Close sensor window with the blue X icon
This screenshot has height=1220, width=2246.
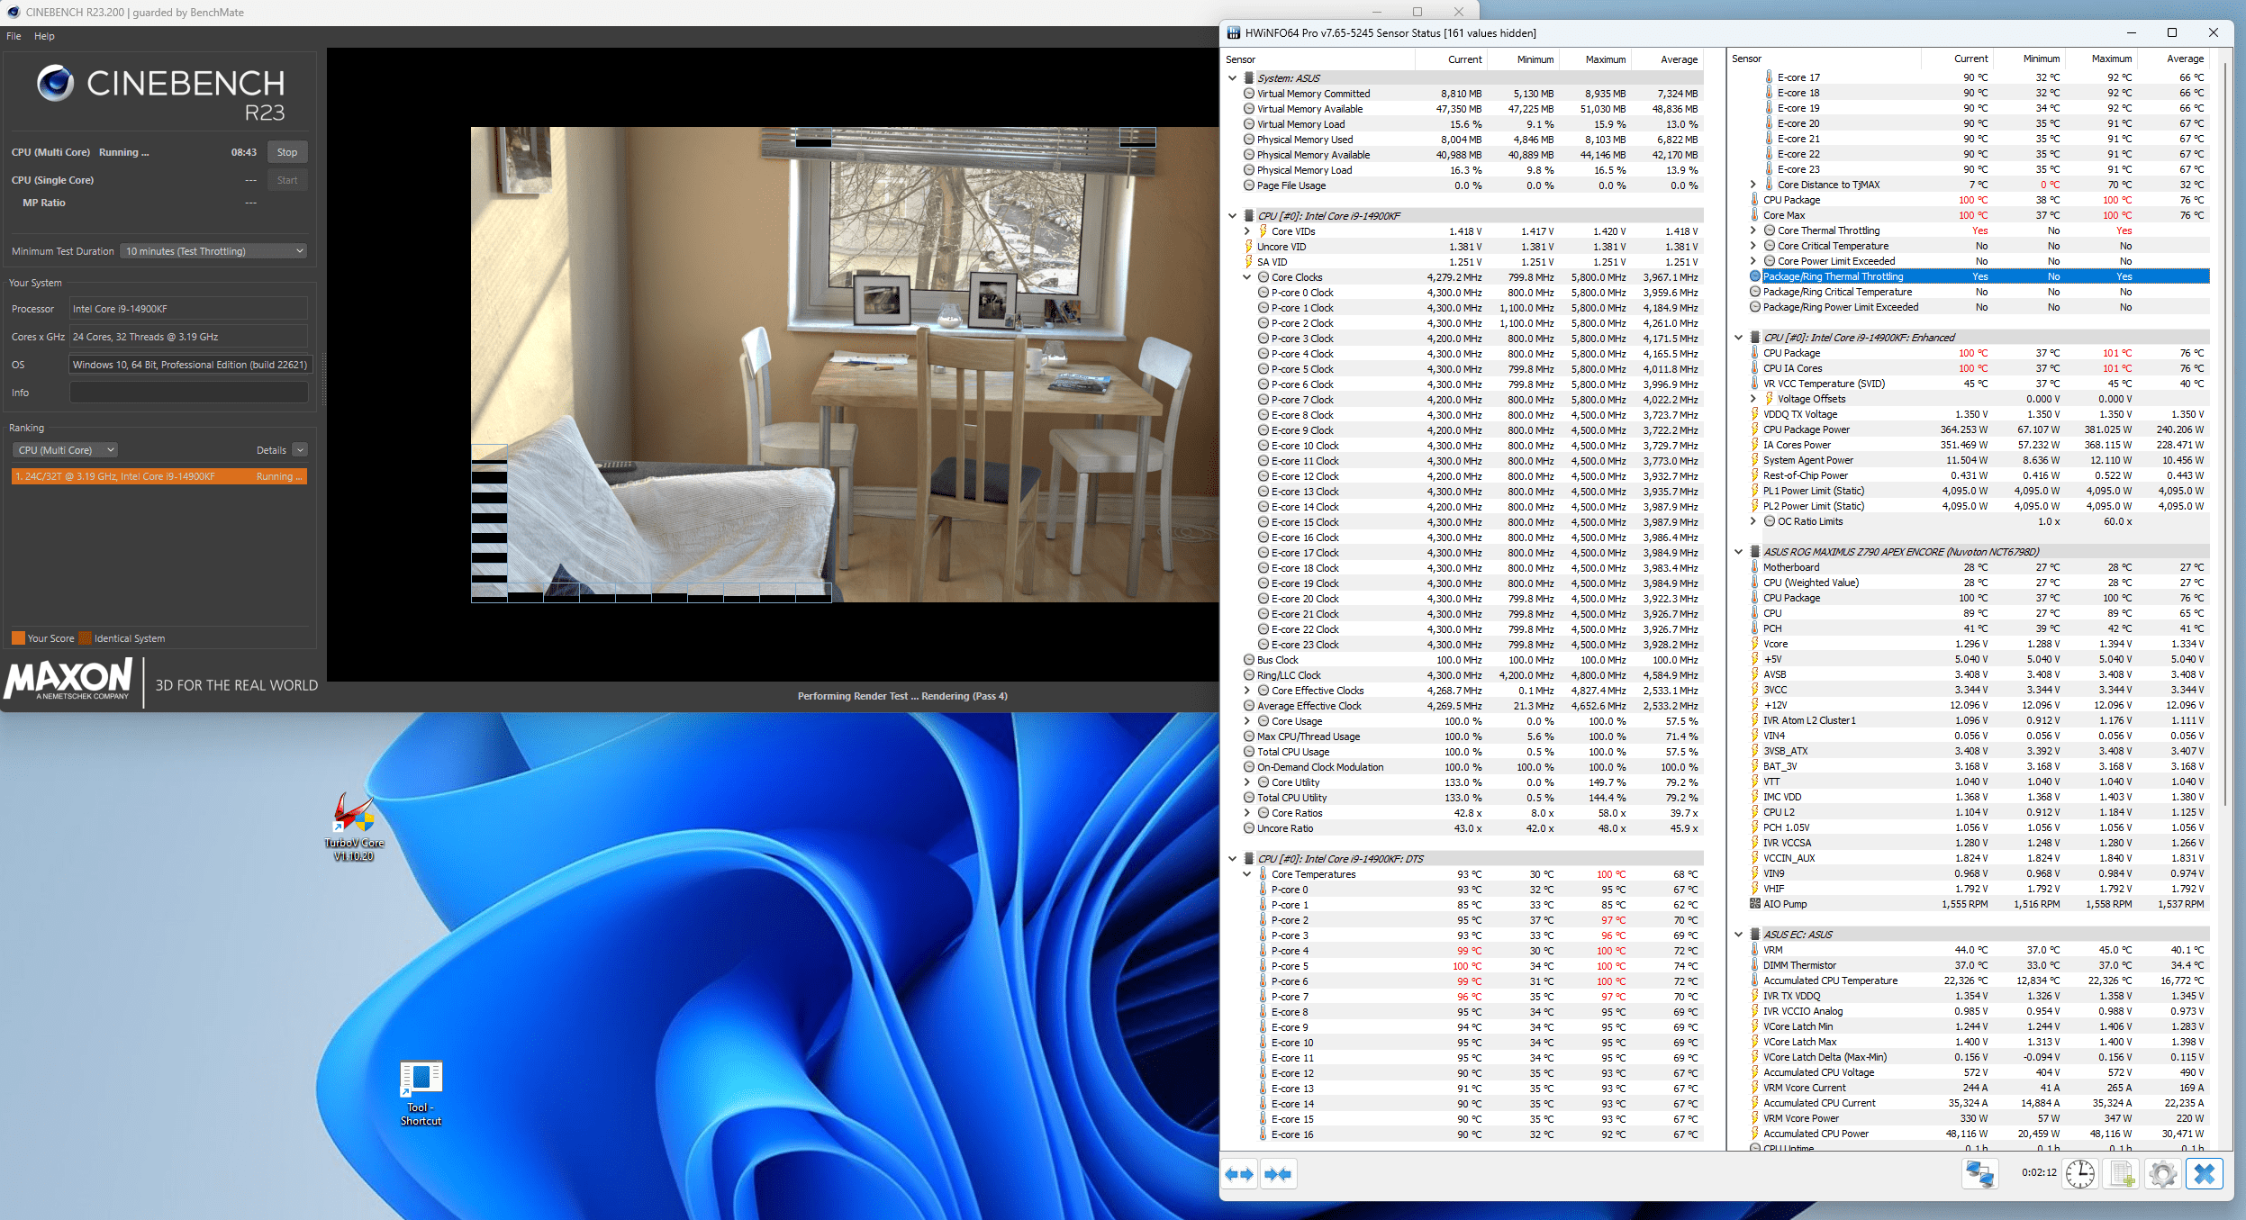(x=2205, y=1174)
